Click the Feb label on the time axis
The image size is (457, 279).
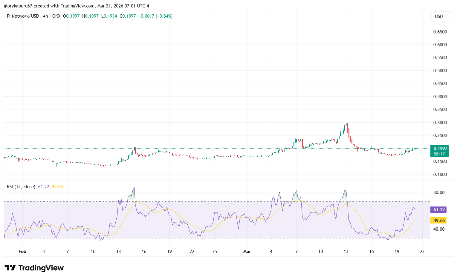coord(22,252)
